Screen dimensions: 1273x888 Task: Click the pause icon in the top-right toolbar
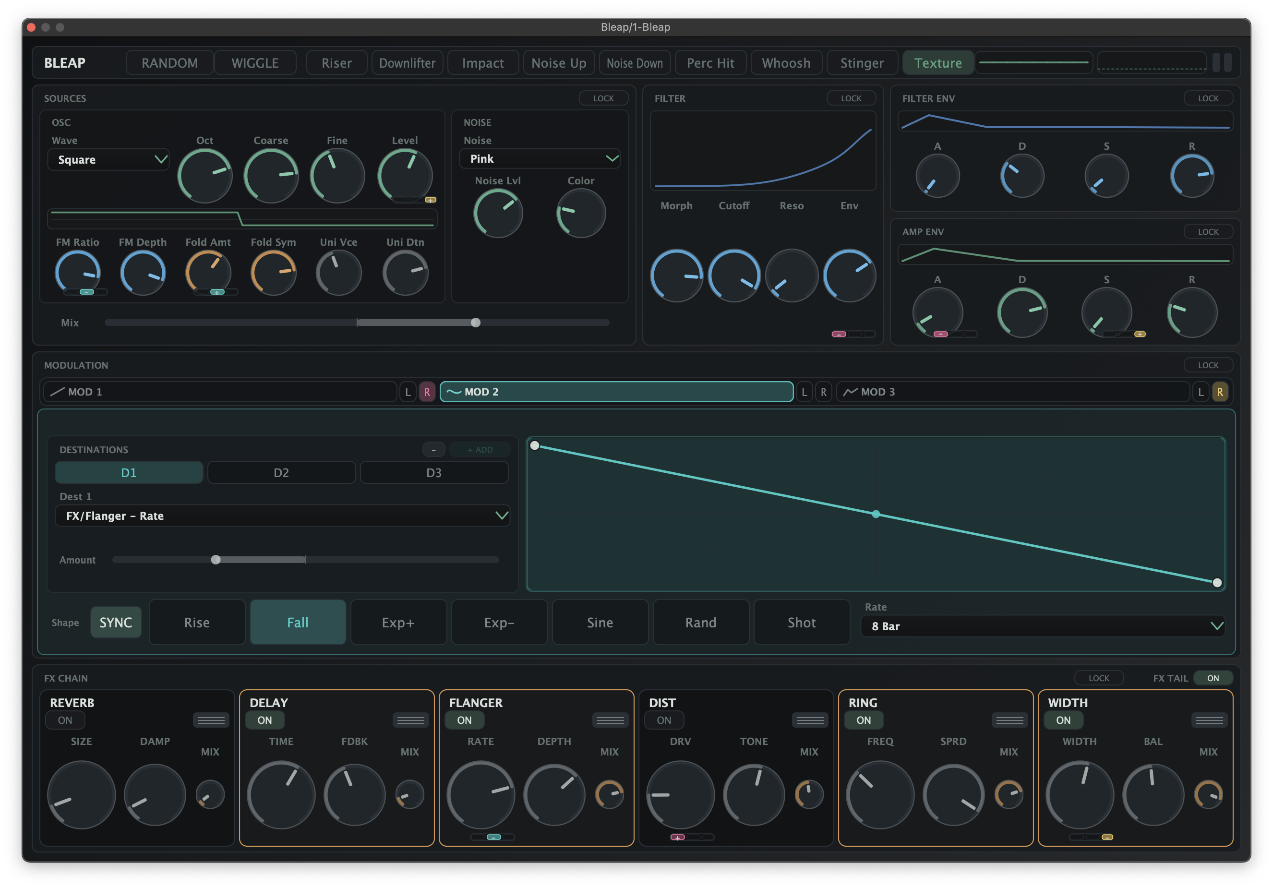point(1222,62)
